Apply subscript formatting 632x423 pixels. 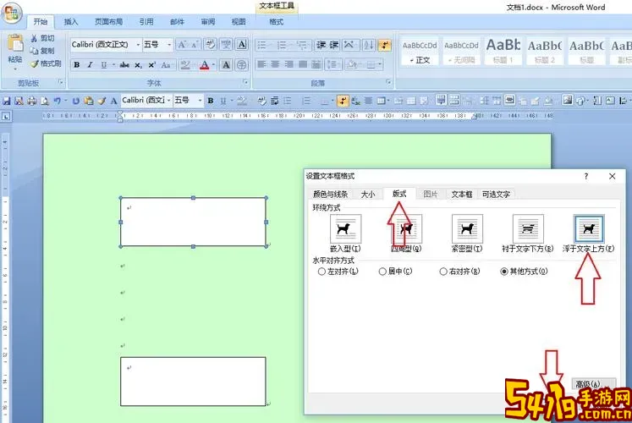(x=138, y=65)
